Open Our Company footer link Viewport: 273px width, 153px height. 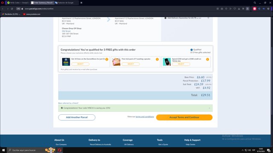point(61,144)
